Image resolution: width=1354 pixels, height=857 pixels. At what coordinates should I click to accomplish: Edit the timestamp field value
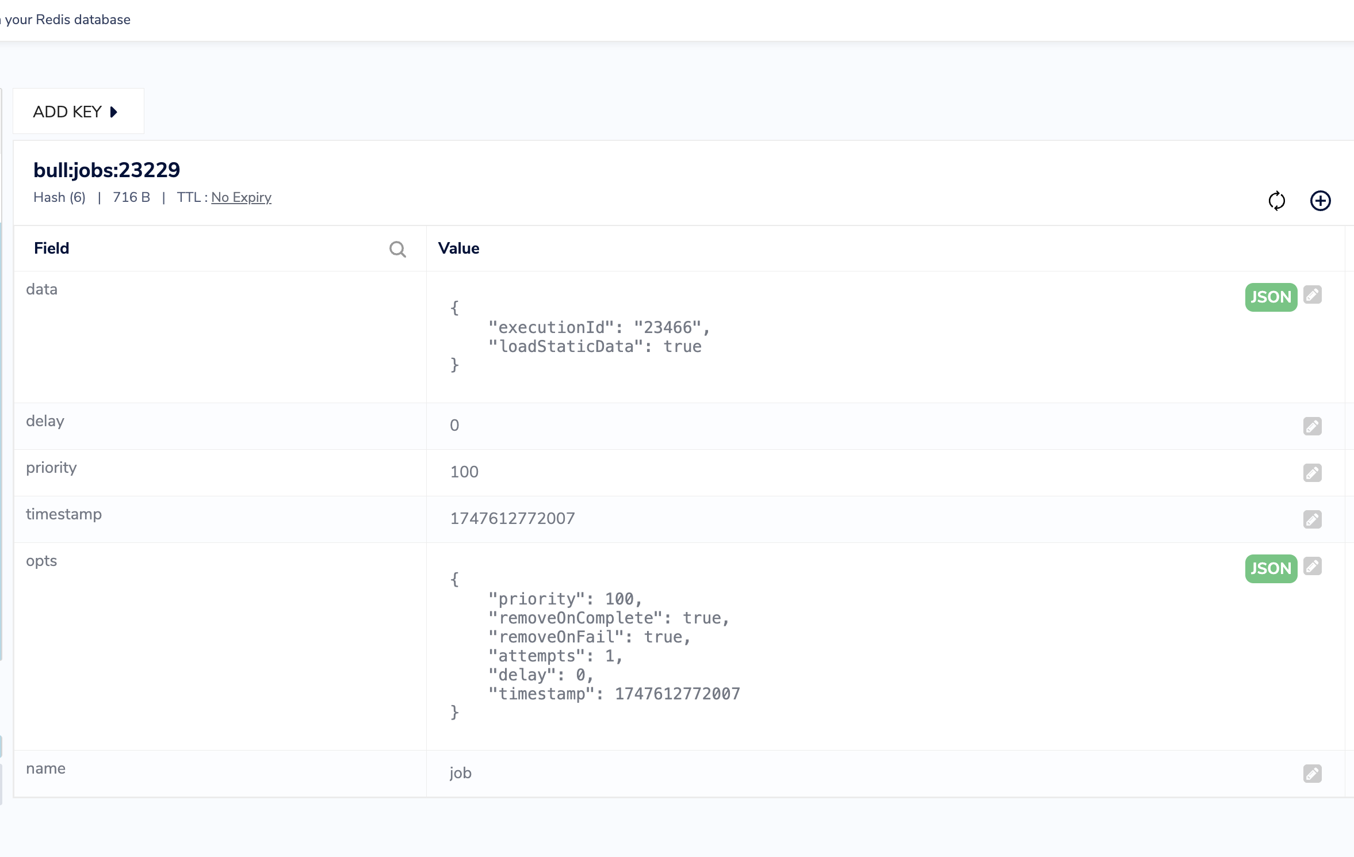[1313, 519]
